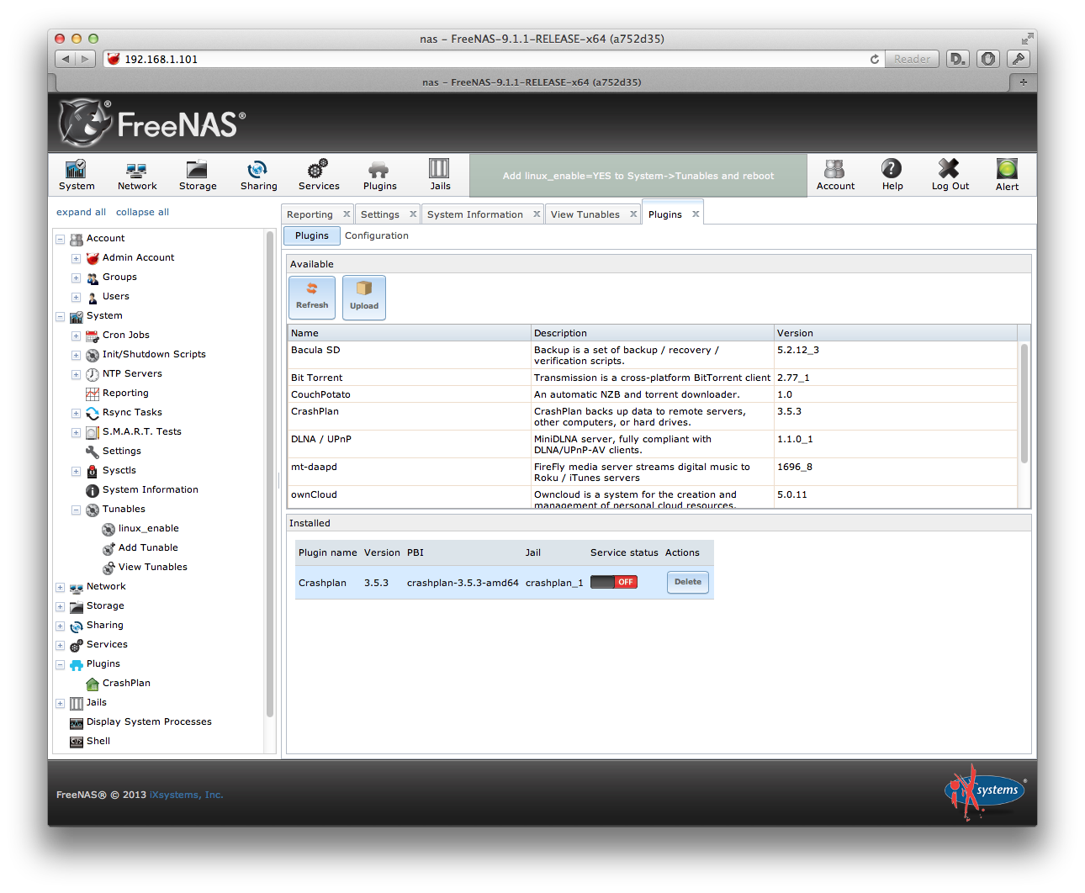
Task: Open the Account toolbar icon
Action: coord(835,175)
